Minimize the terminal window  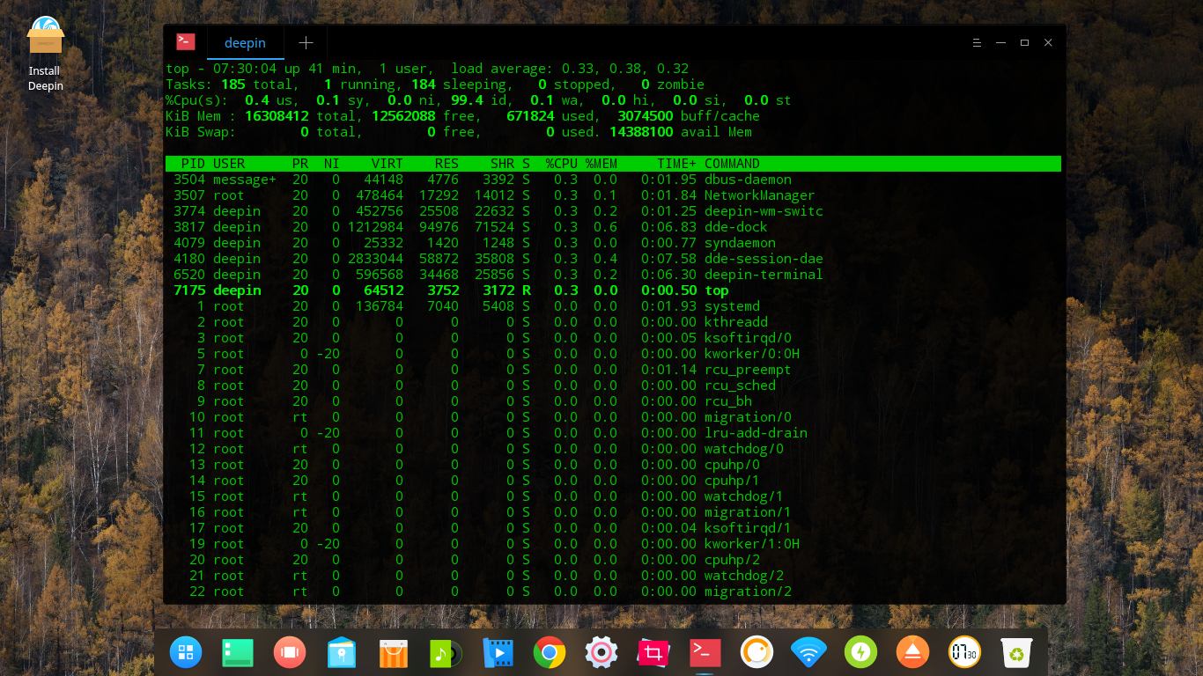[1000, 42]
